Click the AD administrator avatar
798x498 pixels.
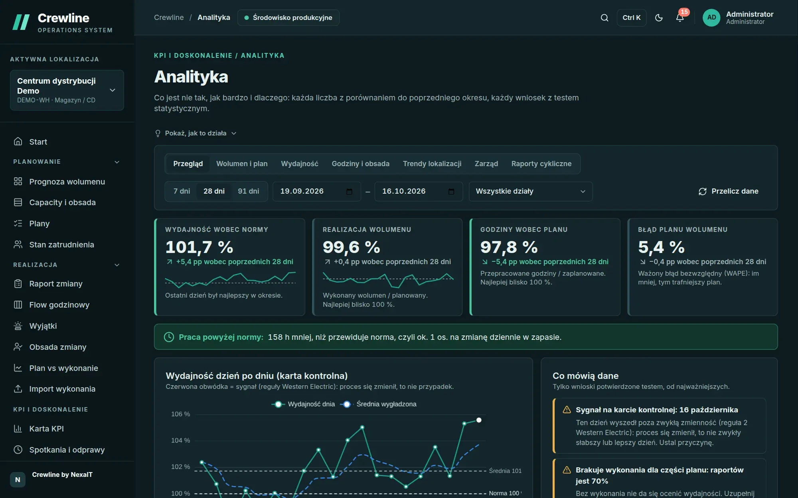[x=711, y=18]
